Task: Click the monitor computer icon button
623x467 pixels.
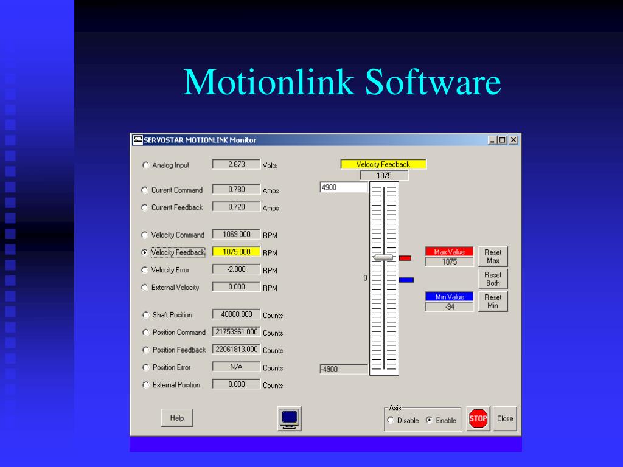Action: coord(289,418)
